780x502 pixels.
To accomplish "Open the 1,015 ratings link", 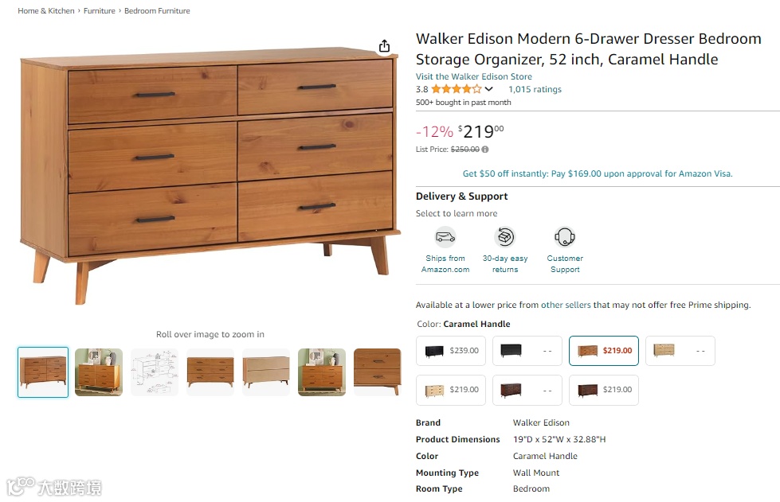I will click(535, 89).
